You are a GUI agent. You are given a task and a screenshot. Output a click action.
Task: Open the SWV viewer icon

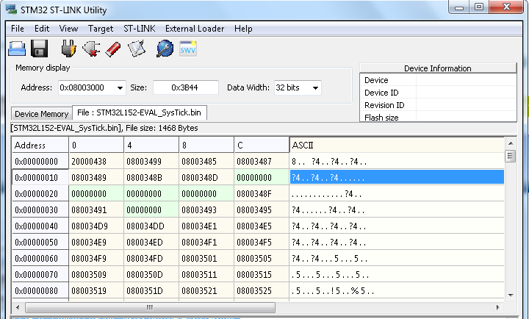coord(188,49)
